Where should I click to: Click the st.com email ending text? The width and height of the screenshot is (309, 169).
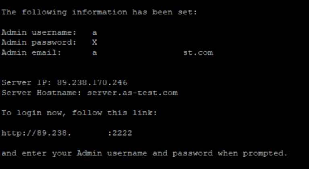point(198,53)
